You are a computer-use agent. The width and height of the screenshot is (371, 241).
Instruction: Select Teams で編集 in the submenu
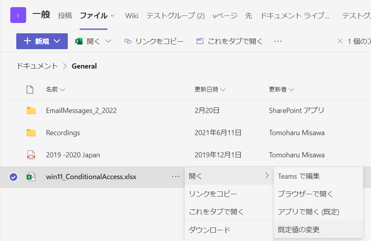point(318,176)
